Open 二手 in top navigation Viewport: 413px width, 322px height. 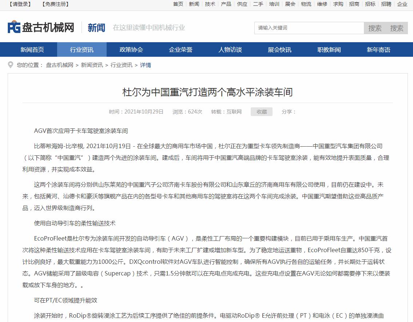pyautogui.click(x=258, y=4)
